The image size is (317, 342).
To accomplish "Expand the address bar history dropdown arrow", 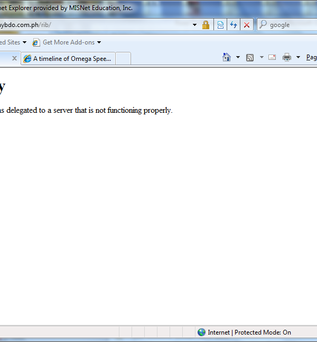I will (x=194, y=25).
